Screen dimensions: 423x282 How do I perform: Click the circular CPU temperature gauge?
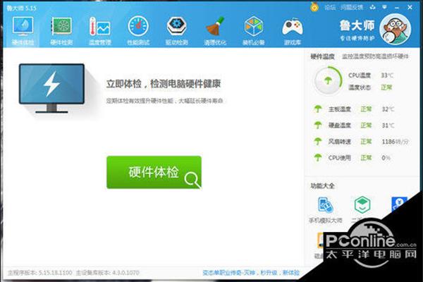(328, 80)
